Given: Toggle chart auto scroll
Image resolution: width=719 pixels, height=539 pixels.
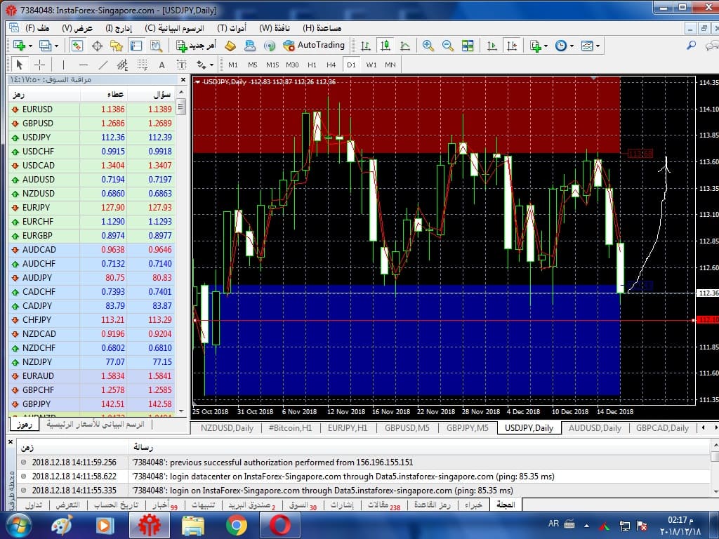Looking at the screenshot, I should tap(492, 46).
